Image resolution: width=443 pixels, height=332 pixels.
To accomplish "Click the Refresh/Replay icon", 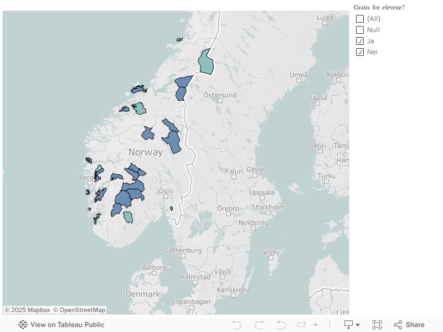I will (301, 325).
